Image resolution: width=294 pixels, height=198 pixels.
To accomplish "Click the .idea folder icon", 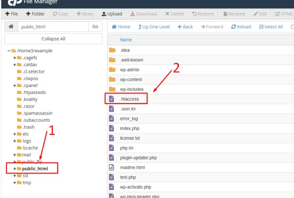I will click(x=112, y=50).
